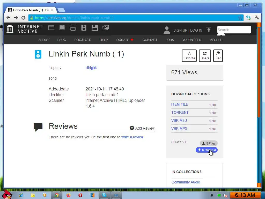Click the Skype extension icon in toolbar
Viewport: 265px width, 199px height.
coord(248,18)
